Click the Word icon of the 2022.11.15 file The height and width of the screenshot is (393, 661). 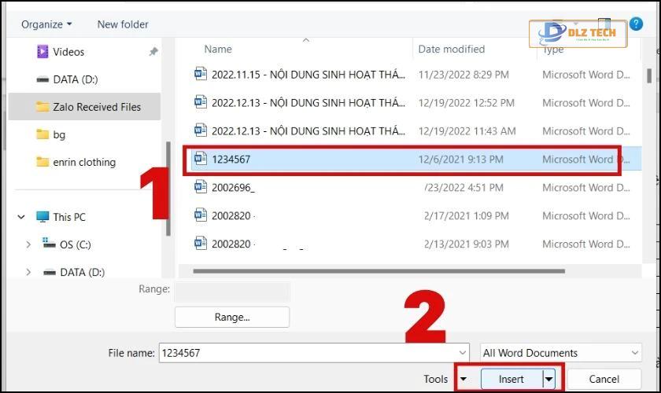coord(200,74)
